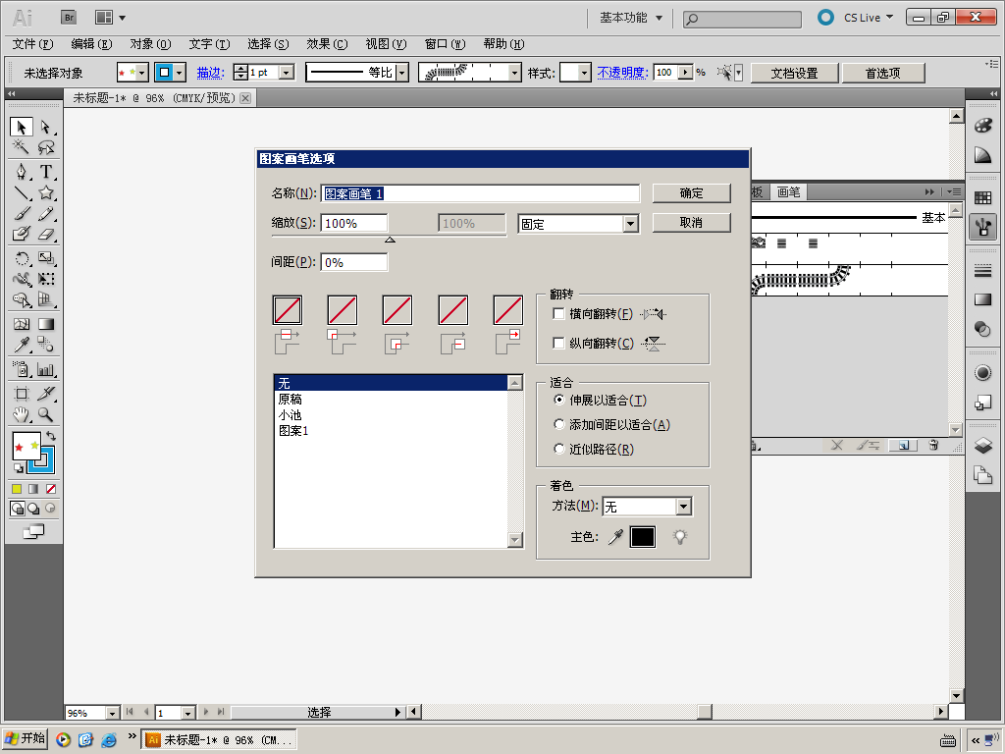Expand the 基本功能 workspace switcher
This screenshot has height=754, width=1005.
tap(631, 18)
